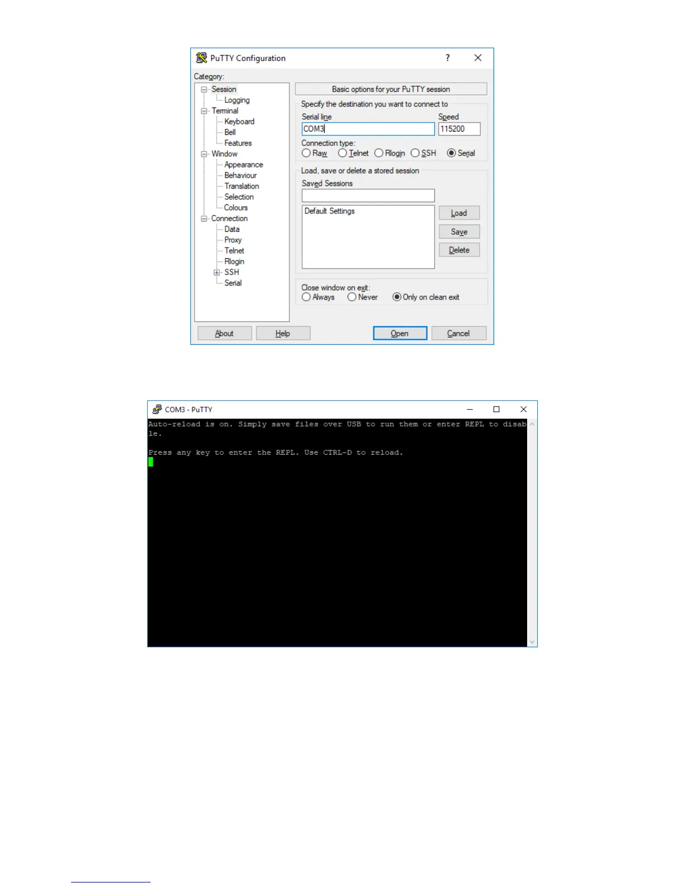This screenshot has width=685, height=887.
Task: Select the Window category
Action: [x=224, y=154]
